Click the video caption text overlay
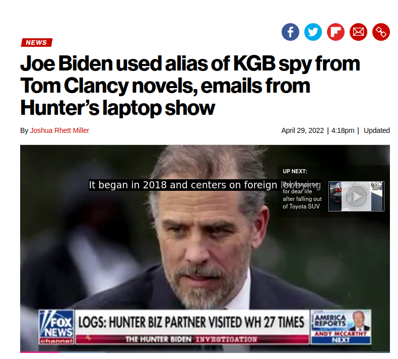 (x=205, y=185)
